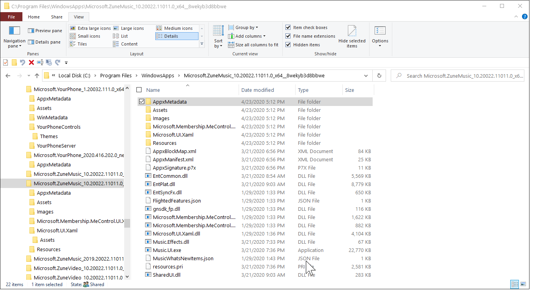
Task: Open the Sort by dropdown
Action: (218, 37)
